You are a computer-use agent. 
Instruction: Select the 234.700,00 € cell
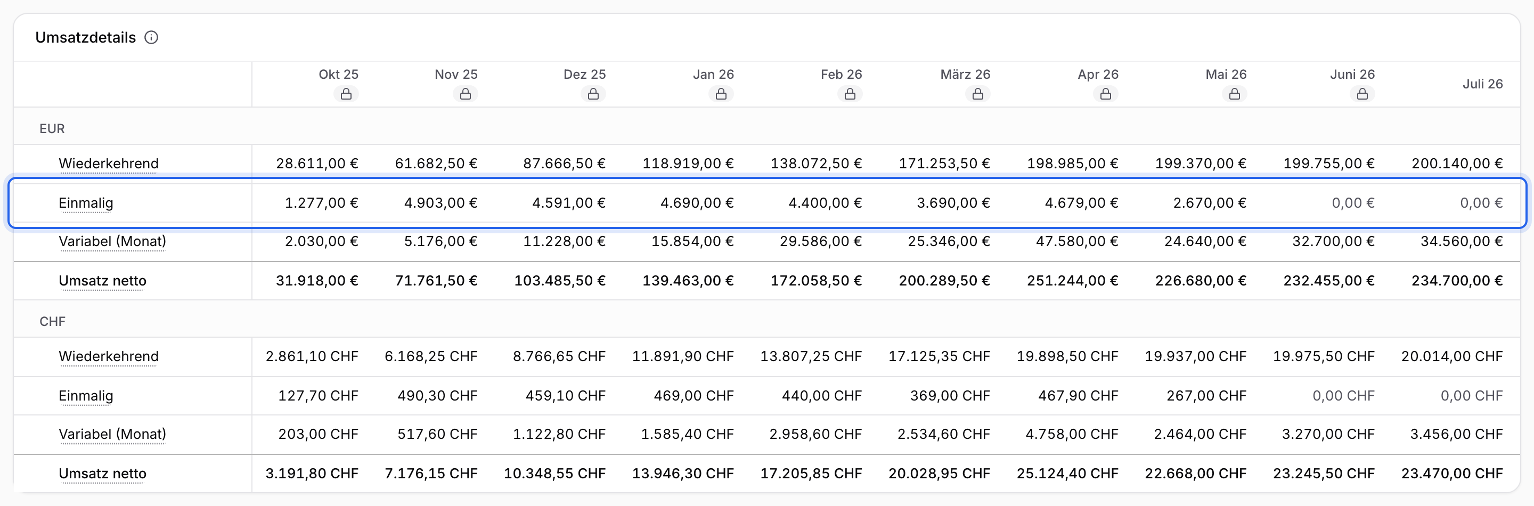coord(1457,280)
